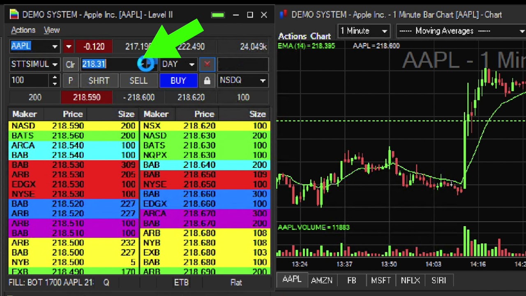This screenshot has height=296, width=526.
Task: Click the red down-arrow beside the AAPL symbol box
Action: [69, 46]
